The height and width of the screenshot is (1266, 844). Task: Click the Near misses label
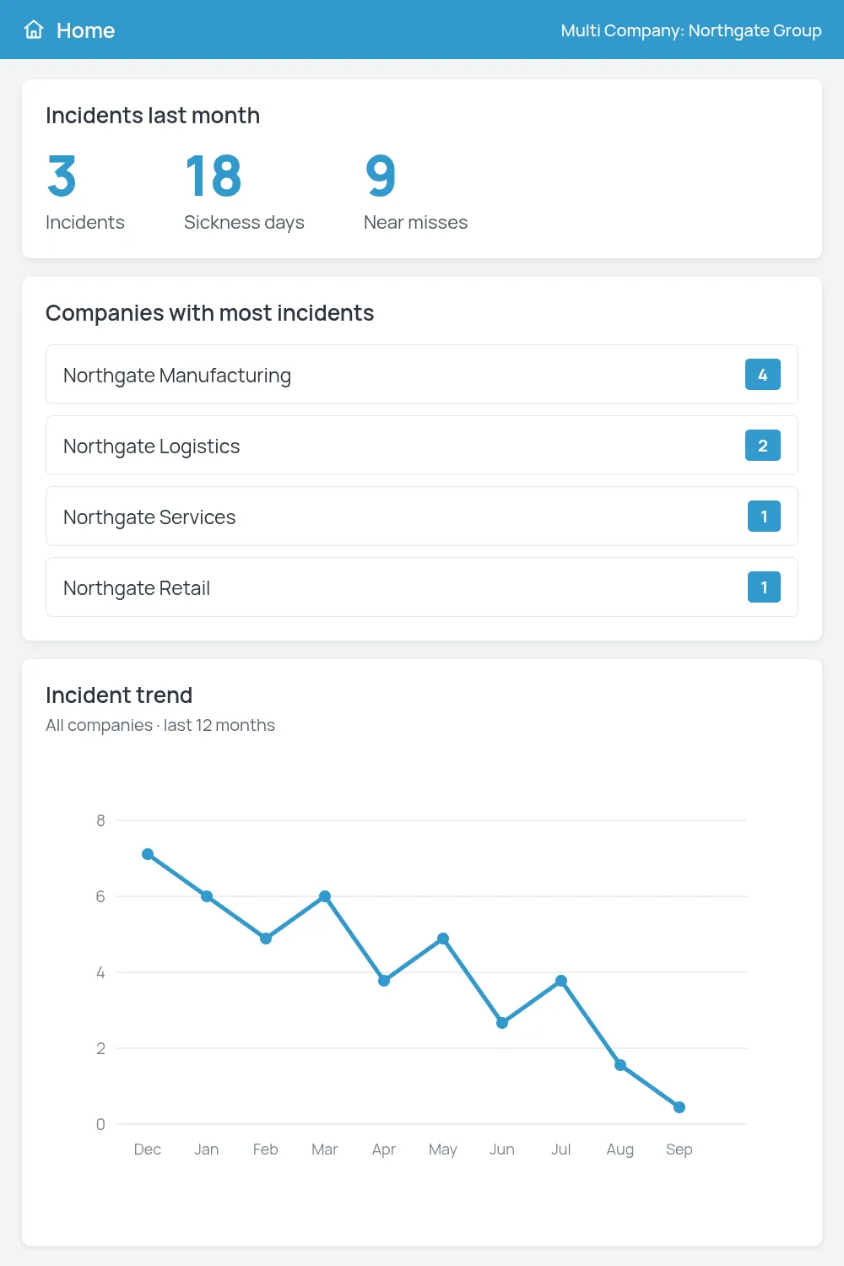pyautogui.click(x=415, y=222)
